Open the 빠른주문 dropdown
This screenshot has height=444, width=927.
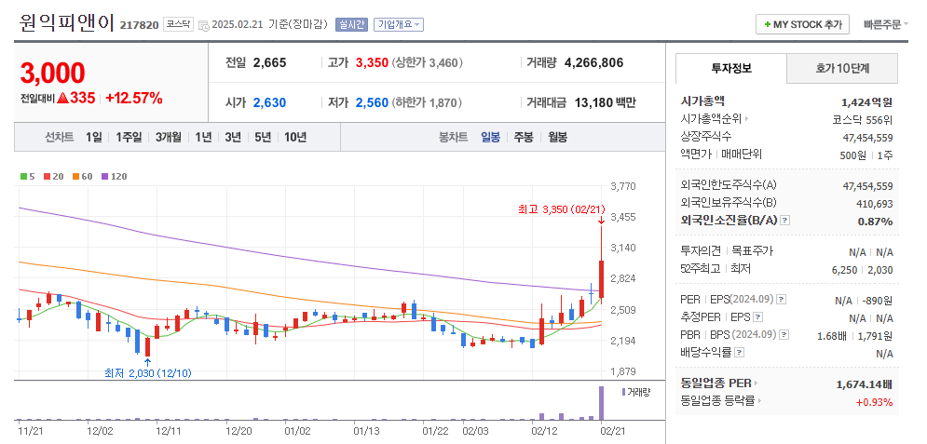885,25
